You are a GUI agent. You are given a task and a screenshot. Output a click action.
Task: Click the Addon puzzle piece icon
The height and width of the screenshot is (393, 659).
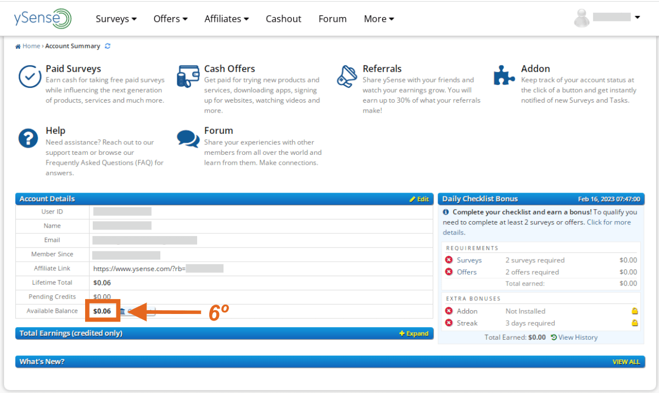pos(504,75)
